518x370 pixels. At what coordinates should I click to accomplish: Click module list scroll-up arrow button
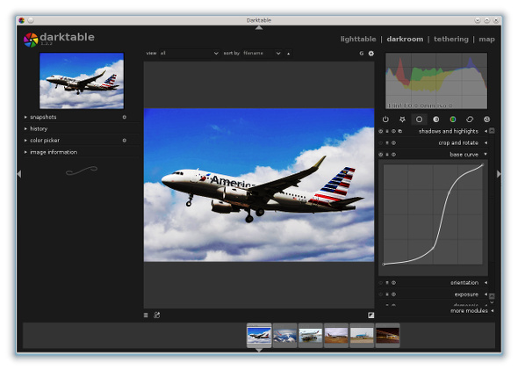coord(492,131)
